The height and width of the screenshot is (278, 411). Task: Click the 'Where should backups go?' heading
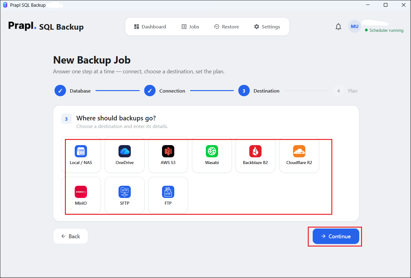116,118
